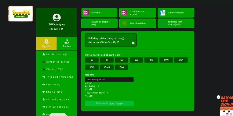Viewport: 233px width, 116px height.
Task: Refresh the account balance icon
Action: (62, 29)
